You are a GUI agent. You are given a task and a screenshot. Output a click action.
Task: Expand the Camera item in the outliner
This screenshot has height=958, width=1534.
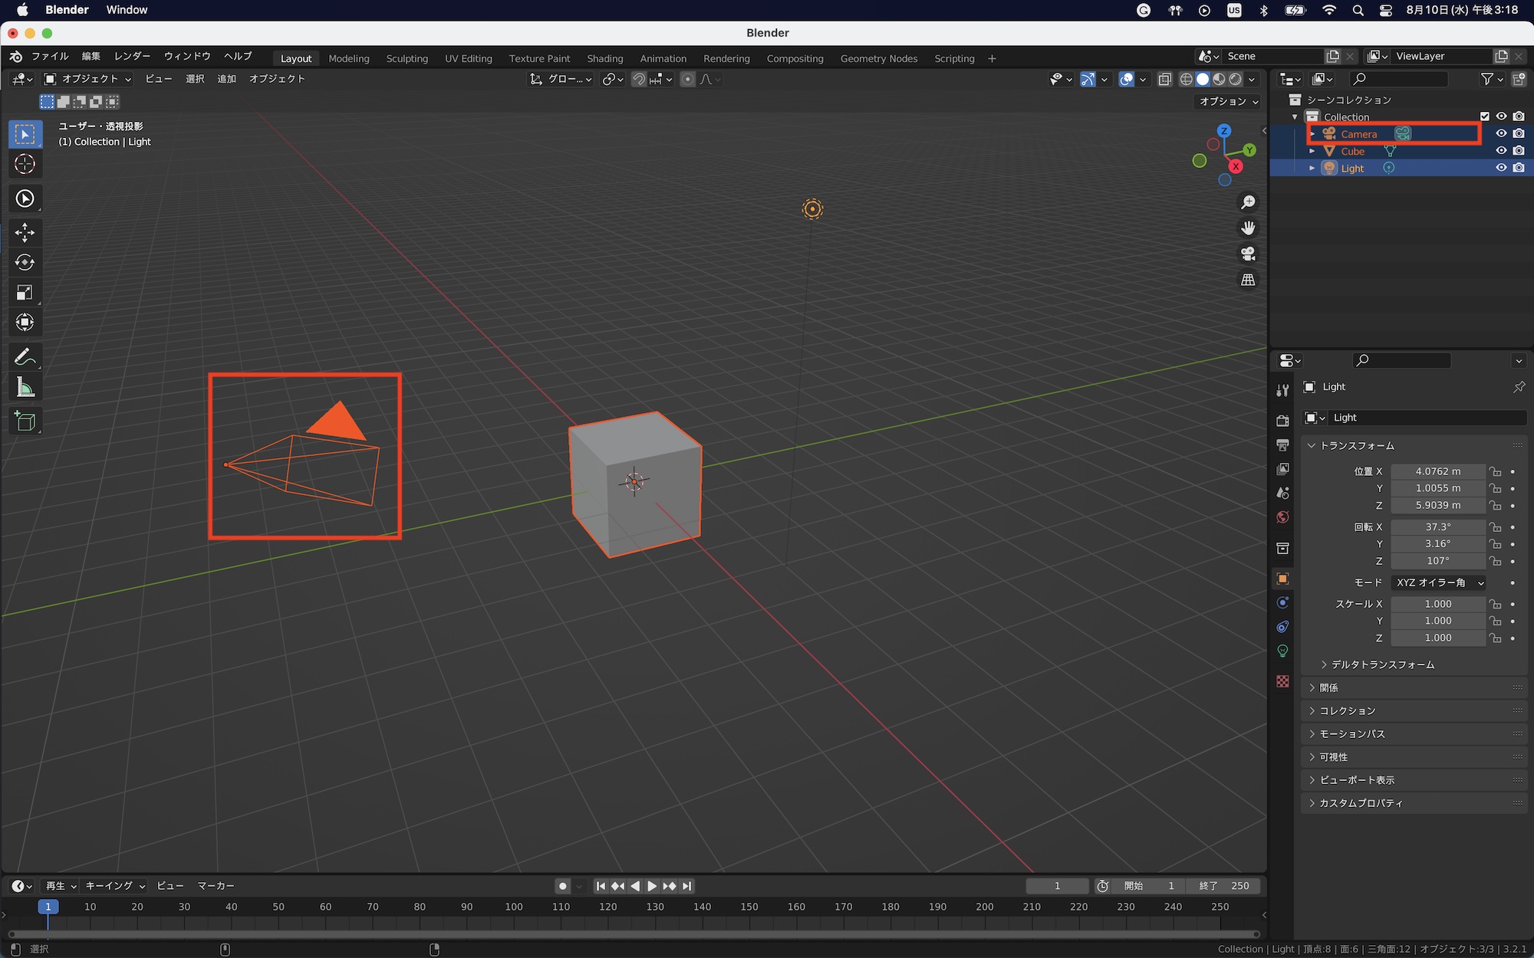pyautogui.click(x=1313, y=133)
